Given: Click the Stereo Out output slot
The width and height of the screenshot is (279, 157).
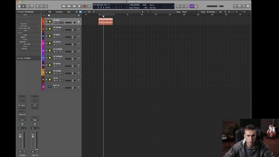Looking at the screenshot, I should (x=22, y=114).
